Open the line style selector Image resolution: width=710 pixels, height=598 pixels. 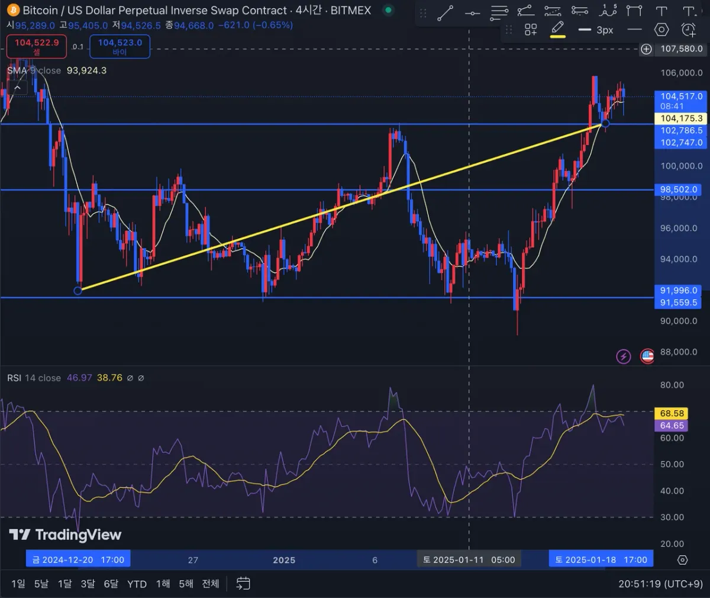click(x=634, y=30)
